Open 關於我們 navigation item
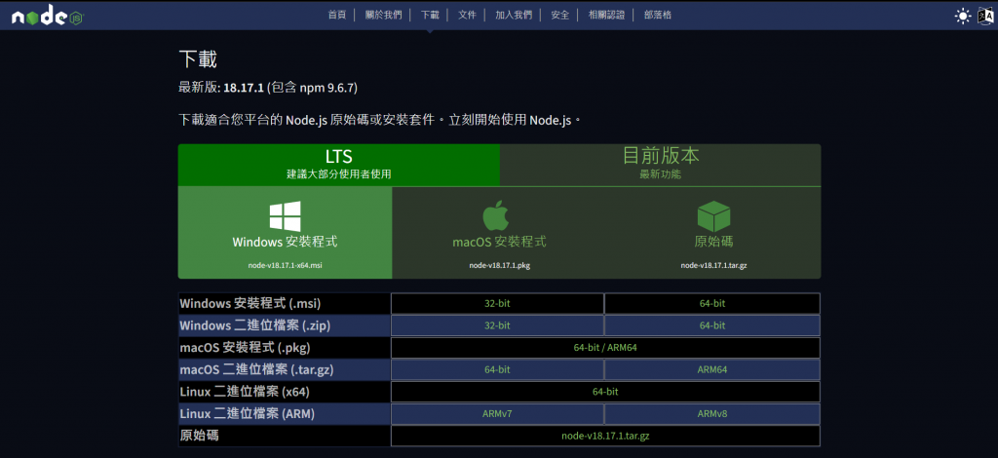The image size is (998, 458). (384, 16)
